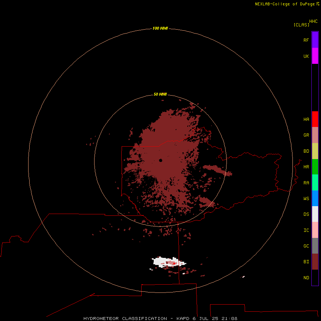The image size is (321, 321).
Task: Click the IC legend label
Action: (x=306, y=230)
